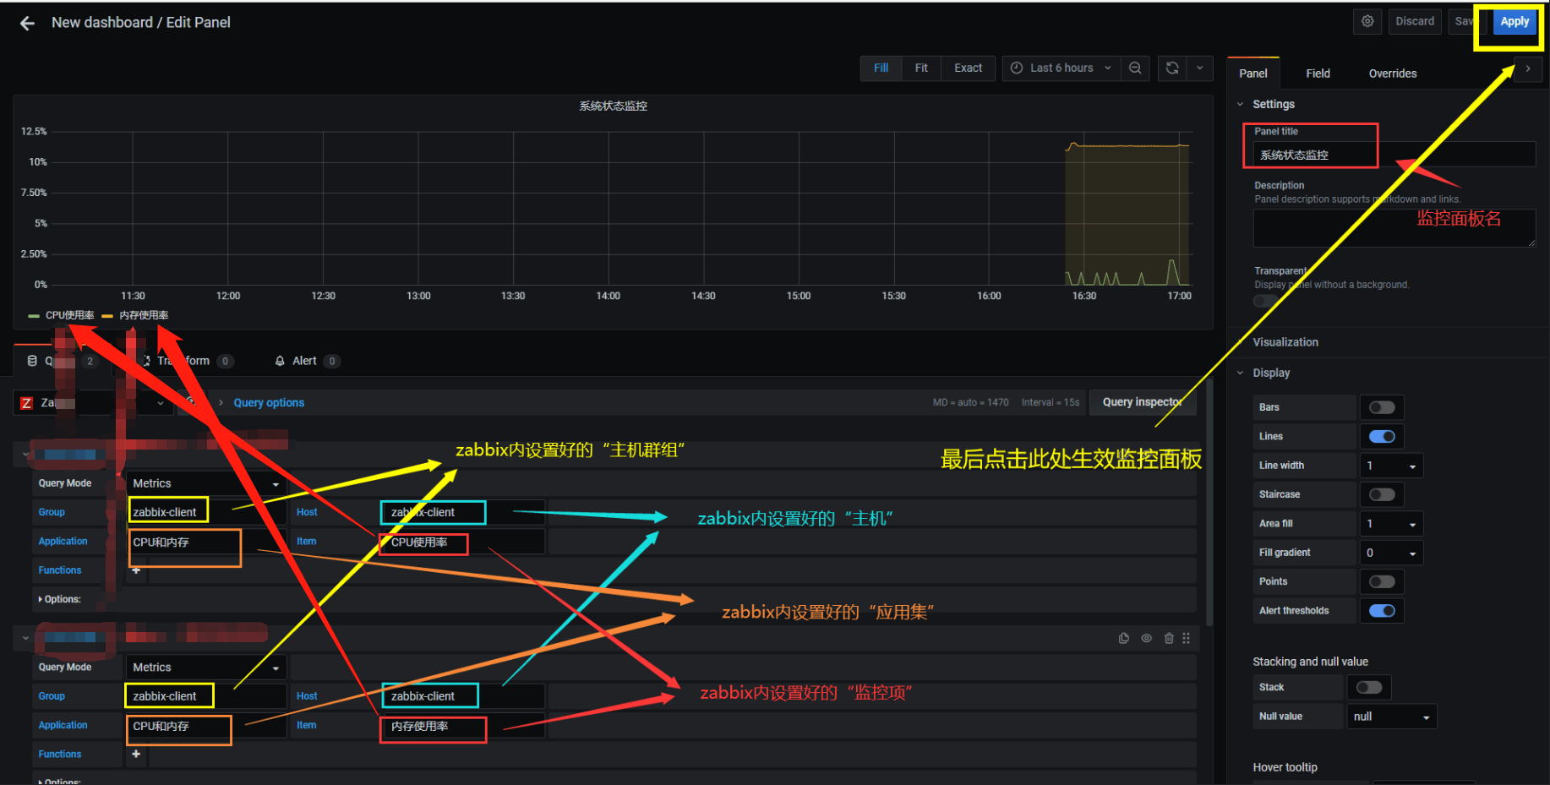
Task: Switch to the Panel tab
Action: [1253, 74]
